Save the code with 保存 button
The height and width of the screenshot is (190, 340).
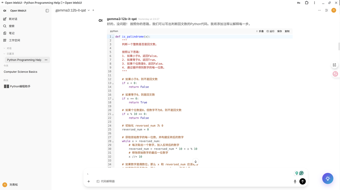[x=279, y=31]
